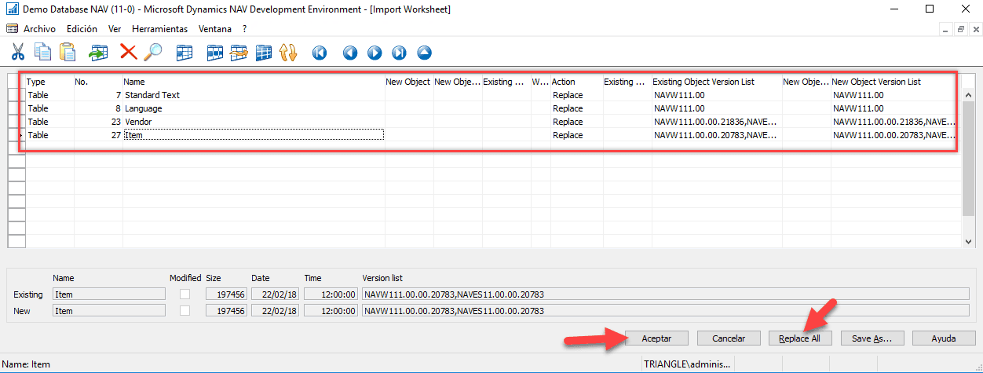
Task: Click the NAV application icon in title bar
Action: tap(12, 9)
